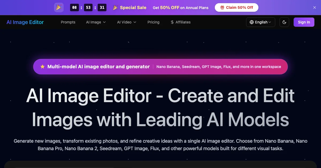The width and height of the screenshot is (321, 168).
Task: Click the Sign In button
Action: click(x=304, y=22)
